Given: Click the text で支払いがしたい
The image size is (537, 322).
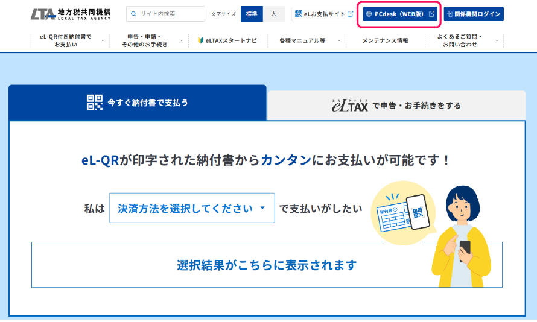Looking at the screenshot, I should pyautogui.click(x=321, y=209).
